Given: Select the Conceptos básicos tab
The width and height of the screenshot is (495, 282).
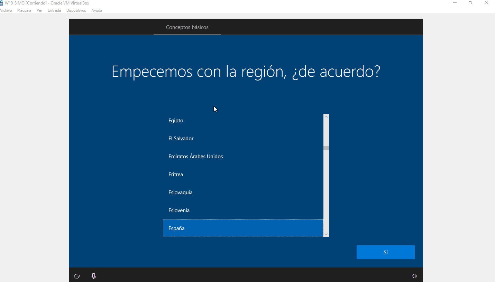Looking at the screenshot, I should [187, 27].
